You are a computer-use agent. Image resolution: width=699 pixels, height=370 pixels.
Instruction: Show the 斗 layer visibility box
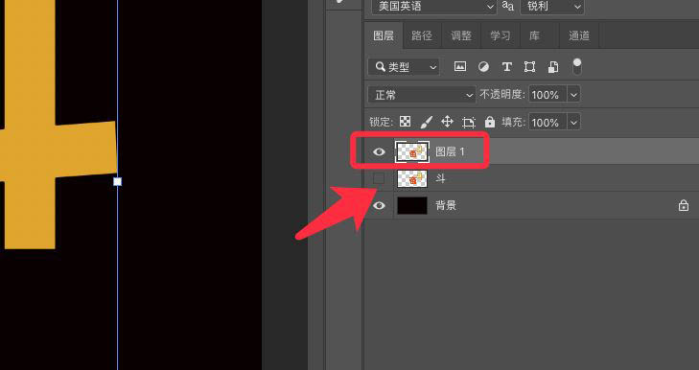pos(379,178)
